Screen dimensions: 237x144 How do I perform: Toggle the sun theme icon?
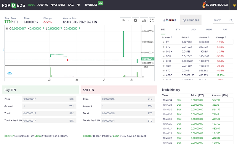[234, 5]
